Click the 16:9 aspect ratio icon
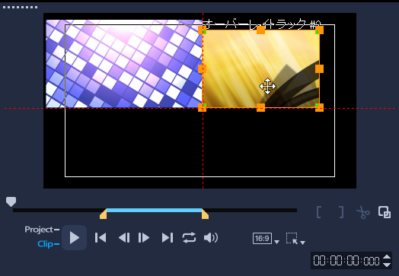The height and width of the screenshot is (276, 399). pyautogui.click(x=262, y=239)
